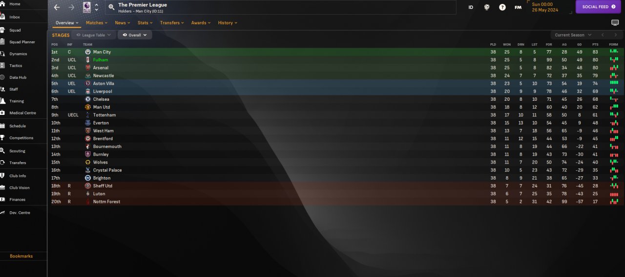
Task: Click the search bar showing The Premier League
Action: [x=281, y=7]
